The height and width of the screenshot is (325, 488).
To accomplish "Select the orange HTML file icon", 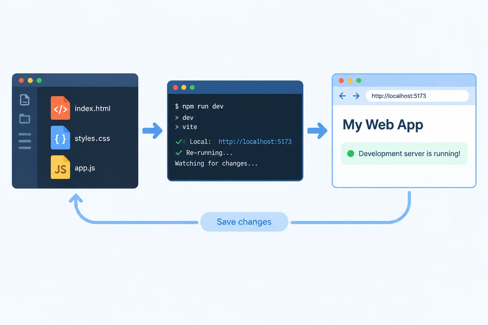I will 60,108.
